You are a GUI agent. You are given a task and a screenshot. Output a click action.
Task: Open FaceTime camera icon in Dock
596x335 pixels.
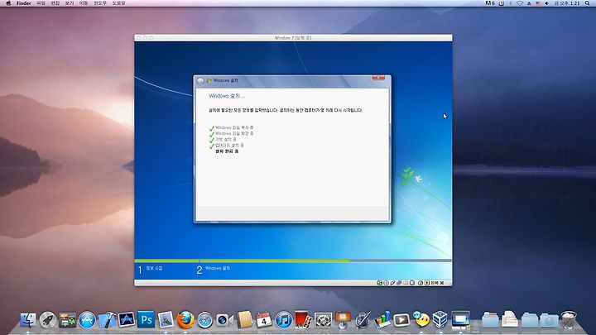point(223,320)
